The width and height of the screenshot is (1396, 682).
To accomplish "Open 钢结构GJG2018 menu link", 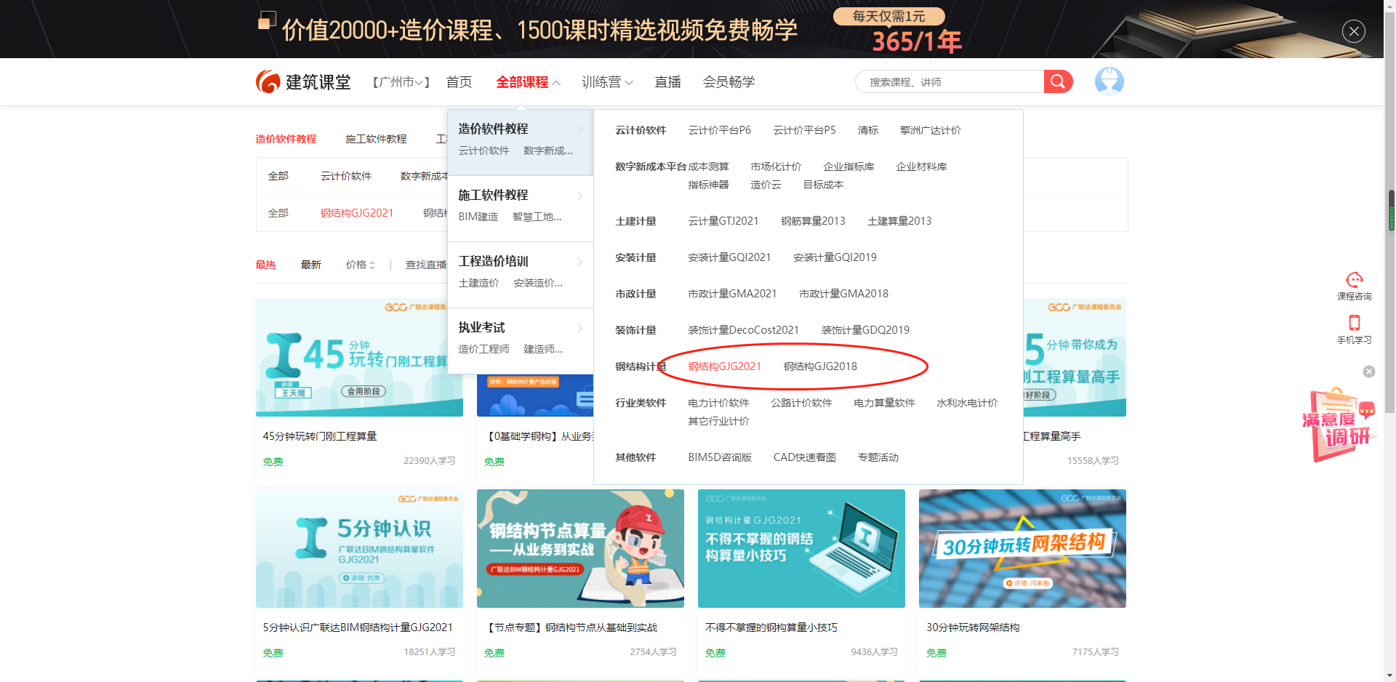I will pyautogui.click(x=820, y=366).
